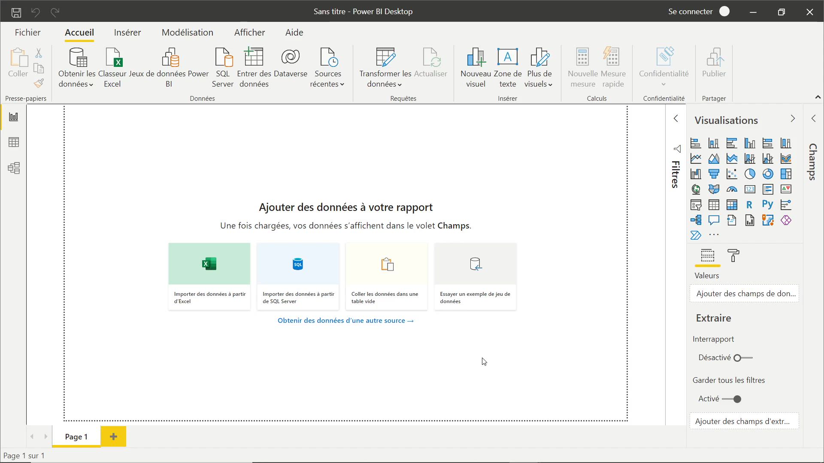Select the R script visual
Viewport: 824px width, 463px height.
pyautogui.click(x=750, y=205)
